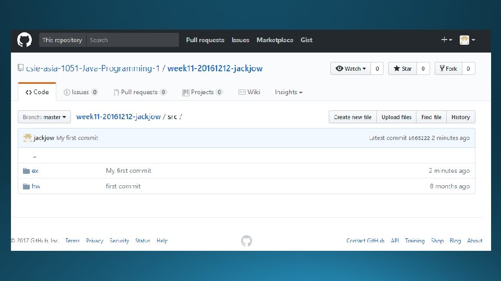Click the jackjow author name

pyautogui.click(x=44, y=138)
